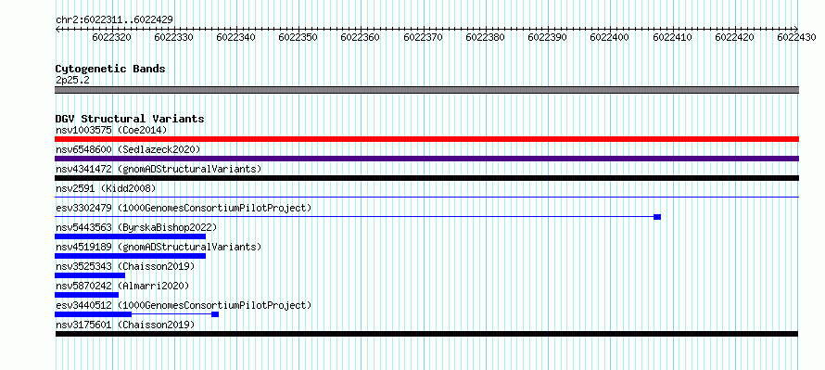Select the blue nsv4519189 variant bar

(x=130, y=256)
